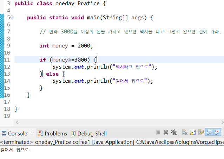Click the Terminate stop button in Console

[158, 133]
